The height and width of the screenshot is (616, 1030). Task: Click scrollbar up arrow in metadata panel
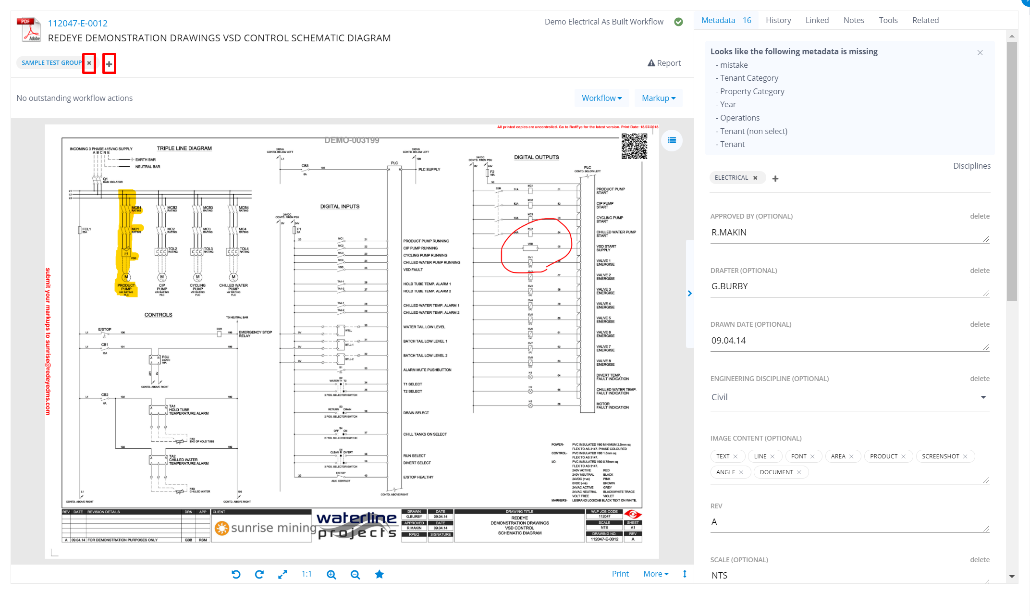[x=1012, y=36]
